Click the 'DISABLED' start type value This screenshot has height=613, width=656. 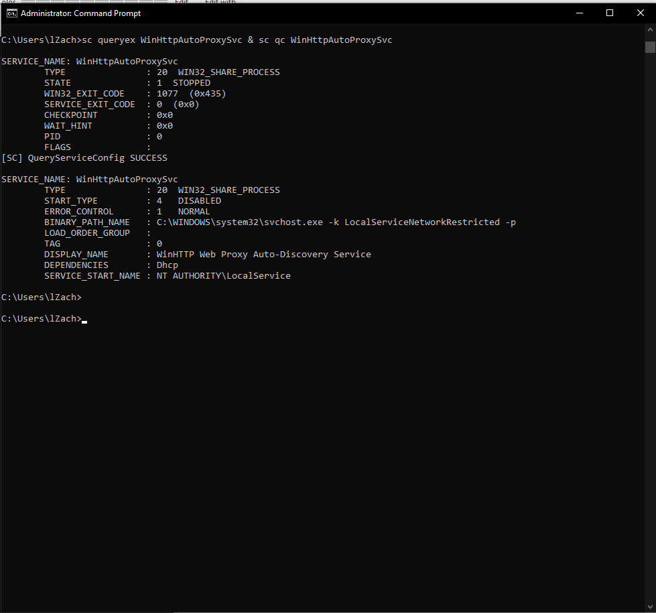(200, 201)
